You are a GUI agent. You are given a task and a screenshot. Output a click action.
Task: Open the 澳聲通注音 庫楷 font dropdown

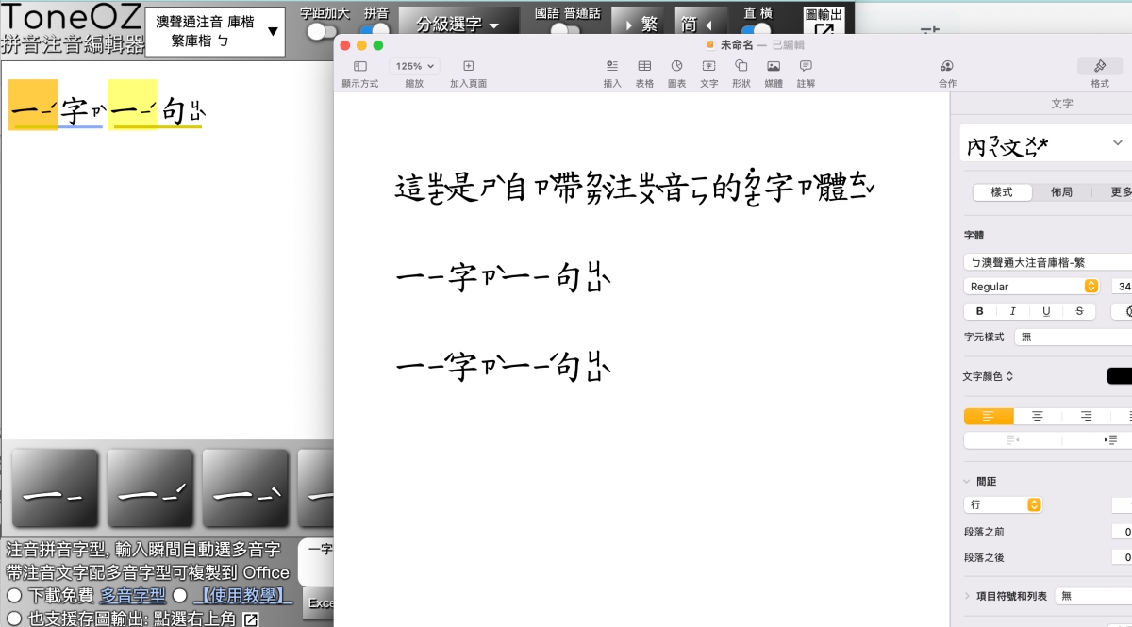coord(215,32)
